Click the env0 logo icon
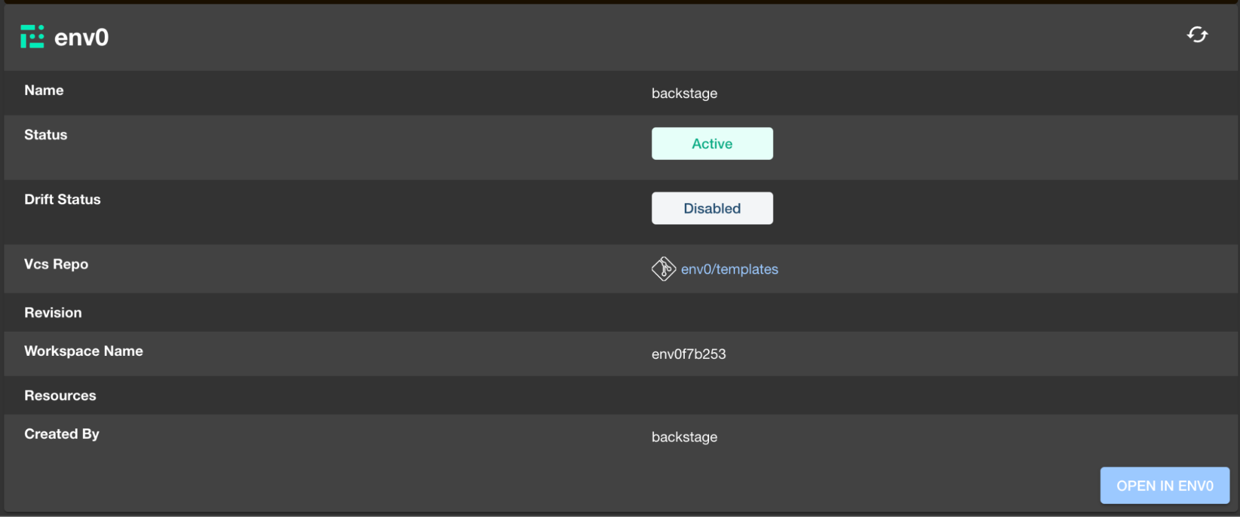Viewport: 1240px width, 517px height. (x=32, y=37)
